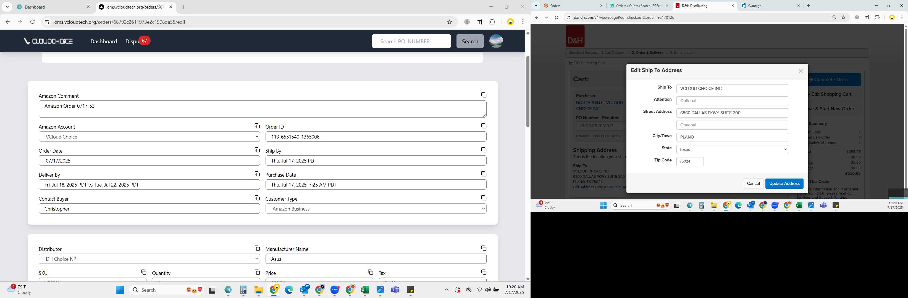Copy the Tax value
Image resolution: width=908 pixels, height=298 pixels.
click(484, 272)
